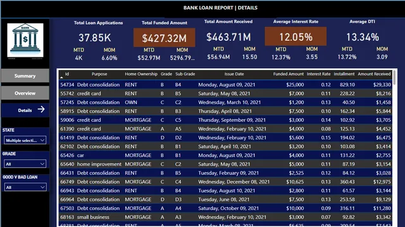Sort table by Installment header
The image size is (405, 227).
[x=344, y=74]
